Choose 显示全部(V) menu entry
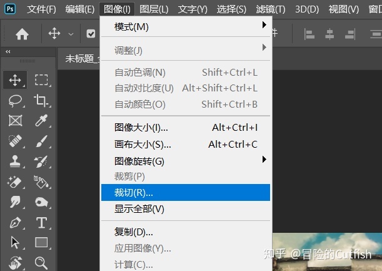 [x=186, y=209]
